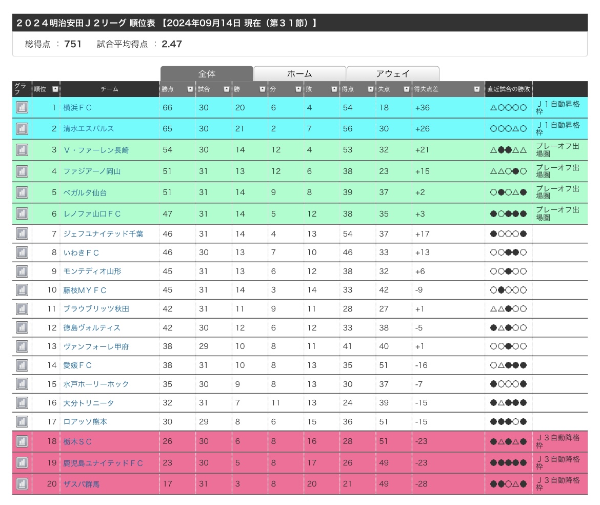Screen dimensions: 600x505
Task: Open team link いわきFC
Action: (81, 252)
